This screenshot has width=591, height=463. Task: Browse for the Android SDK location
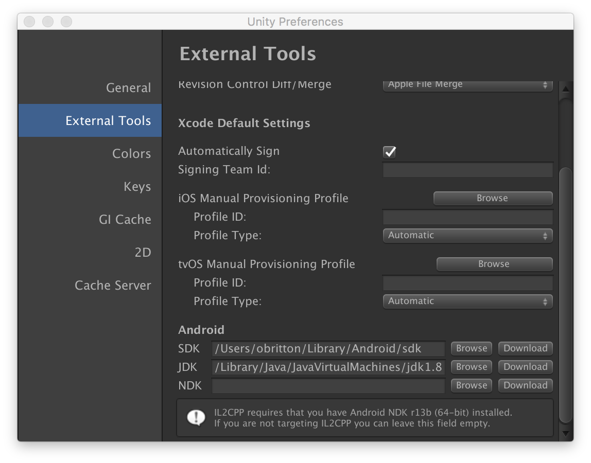pos(471,348)
